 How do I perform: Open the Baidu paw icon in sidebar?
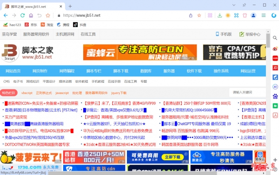click(x=275, y=96)
